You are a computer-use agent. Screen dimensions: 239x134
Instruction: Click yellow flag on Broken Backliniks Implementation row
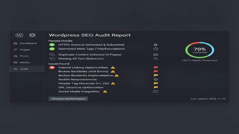coord(156,75)
